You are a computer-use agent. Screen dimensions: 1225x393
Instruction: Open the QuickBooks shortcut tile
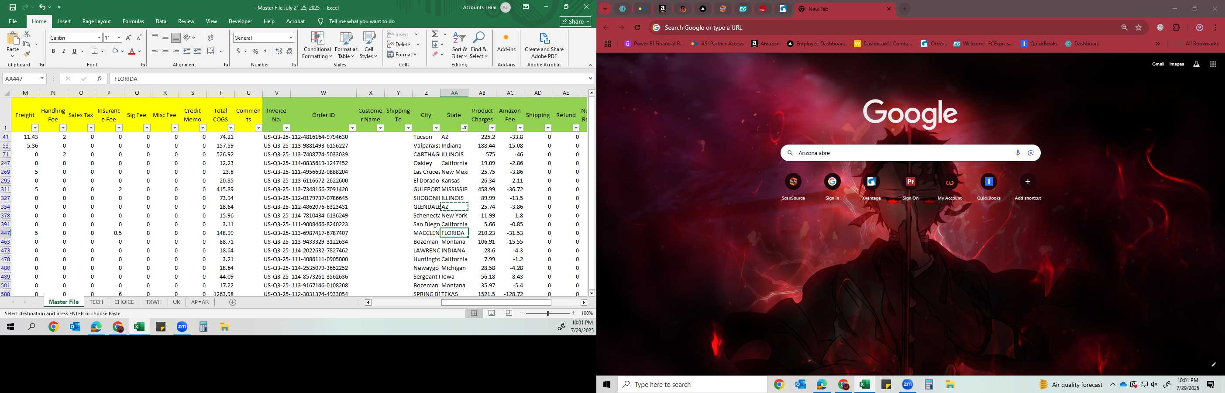pos(989,186)
